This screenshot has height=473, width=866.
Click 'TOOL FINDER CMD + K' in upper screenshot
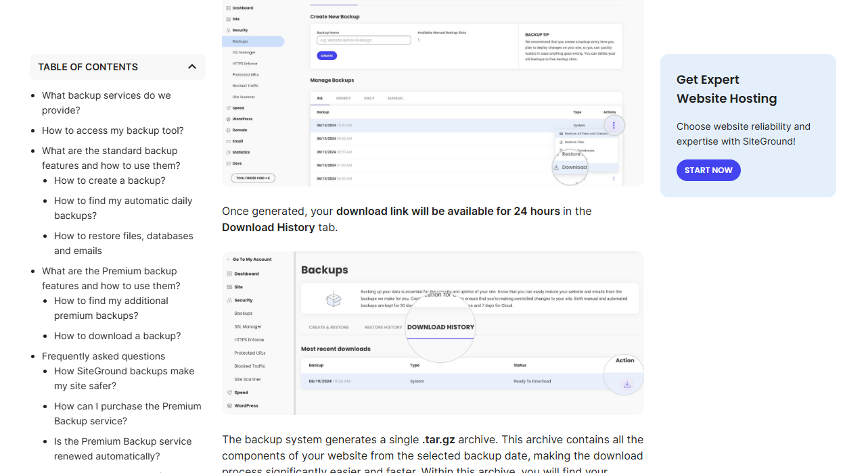pyautogui.click(x=253, y=178)
